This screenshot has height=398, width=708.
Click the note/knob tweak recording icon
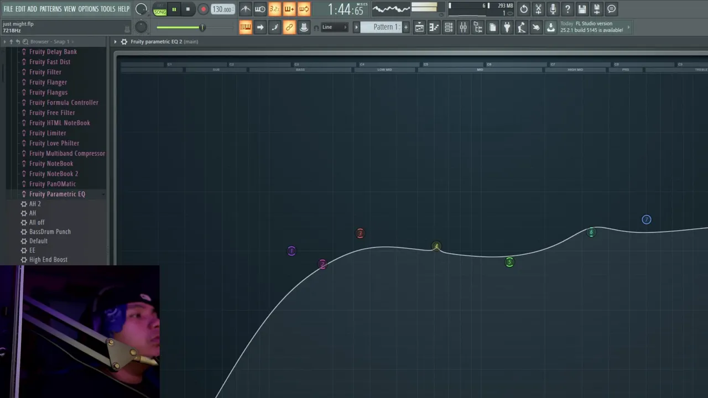click(304, 27)
